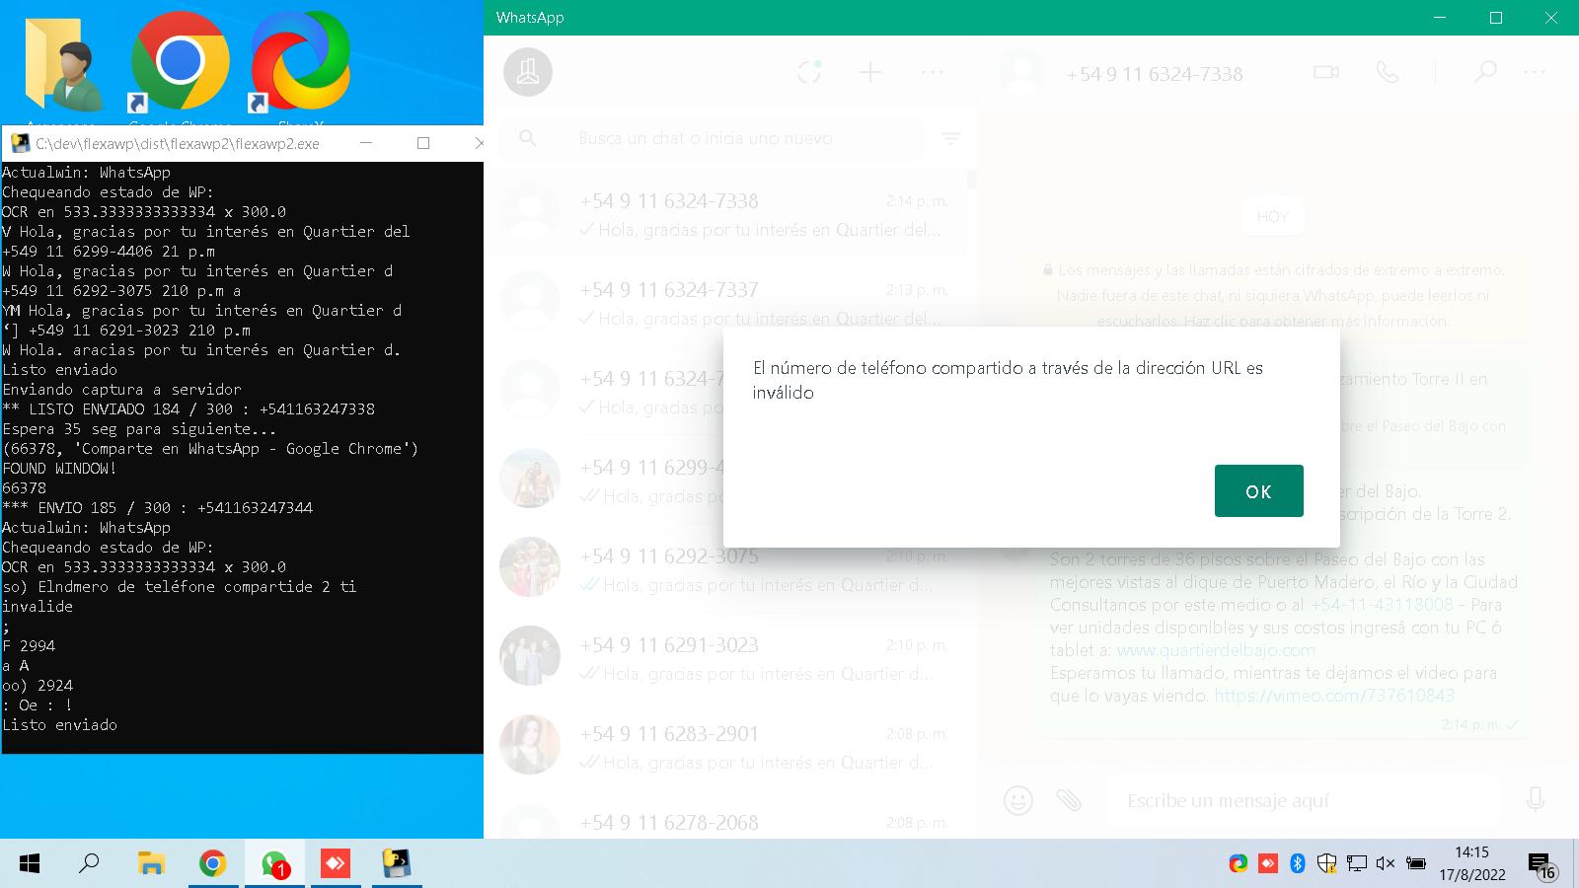Click Bluetooth tray icon
Image resolution: width=1579 pixels, height=888 pixels.
1298,864
